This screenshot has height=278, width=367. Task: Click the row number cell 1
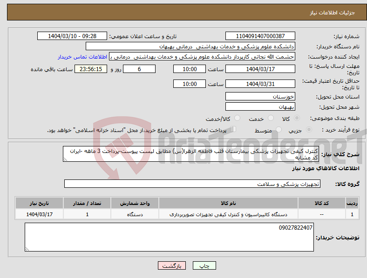coord(352,214)
